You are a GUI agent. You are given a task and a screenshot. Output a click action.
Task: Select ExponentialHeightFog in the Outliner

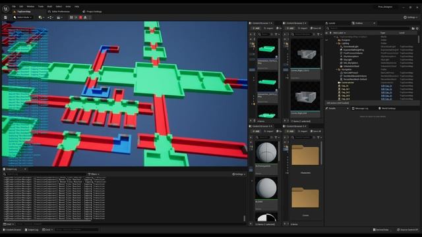tap(353, 50)
